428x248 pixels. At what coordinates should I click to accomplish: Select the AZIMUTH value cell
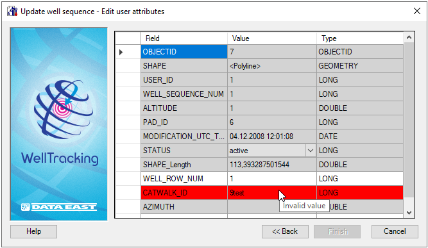tap(272, 207)
